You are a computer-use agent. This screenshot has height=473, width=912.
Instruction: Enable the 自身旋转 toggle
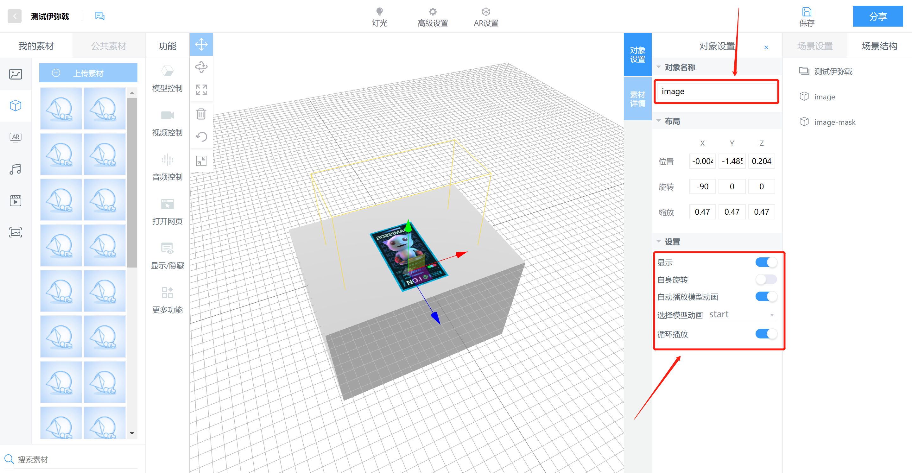click(x=766, y=279)
